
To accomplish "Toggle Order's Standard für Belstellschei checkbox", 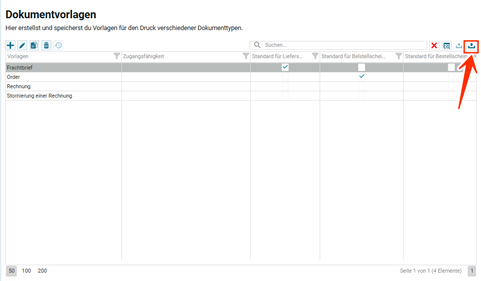I will click(x=362, y=77).
